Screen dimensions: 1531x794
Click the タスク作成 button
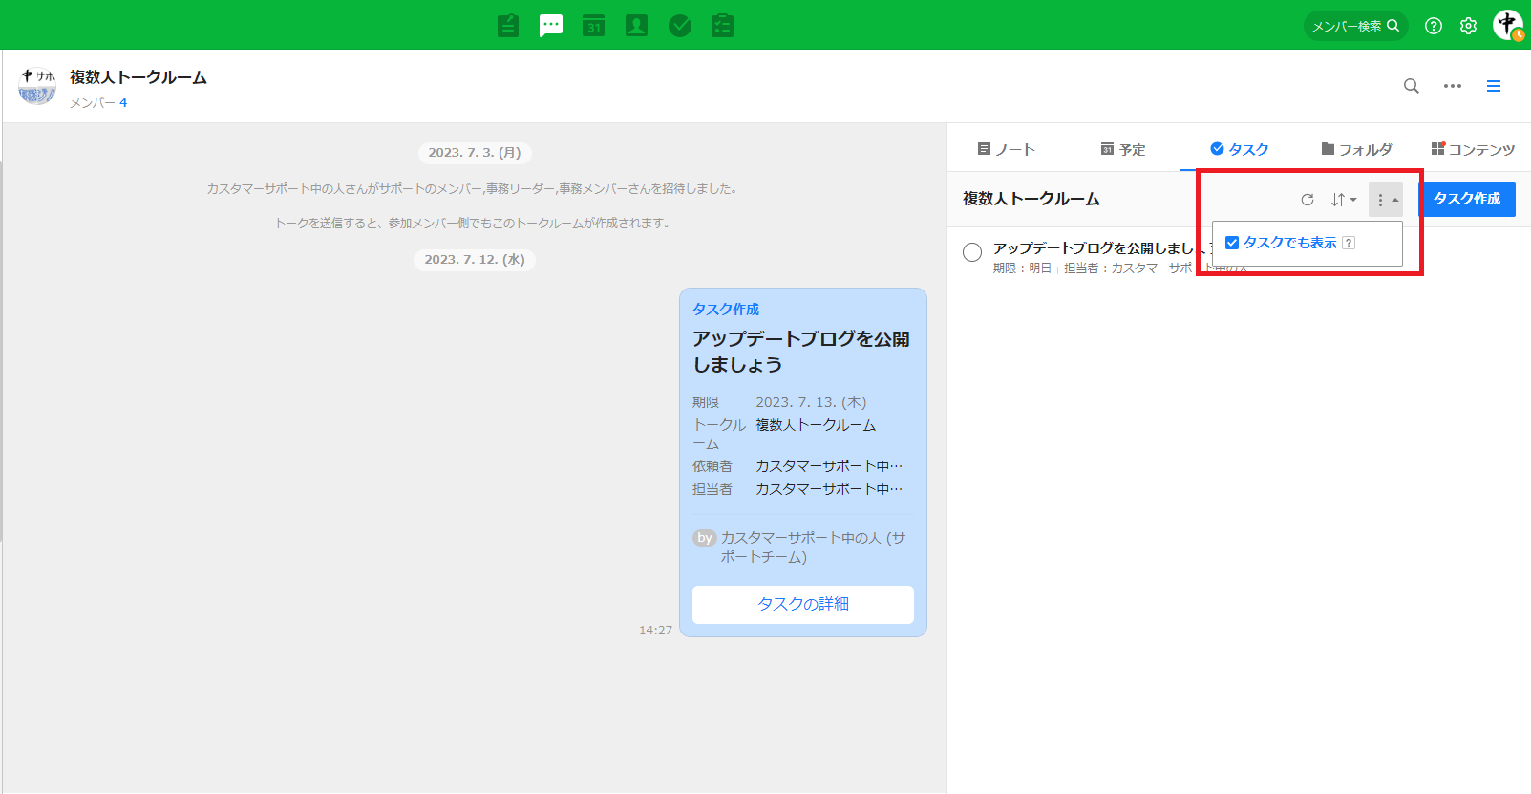tap(1467, 199)
